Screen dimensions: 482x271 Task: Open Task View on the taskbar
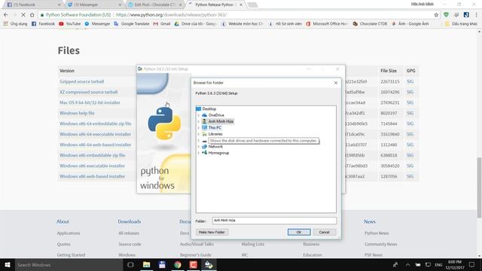click(x=130, y=265)
